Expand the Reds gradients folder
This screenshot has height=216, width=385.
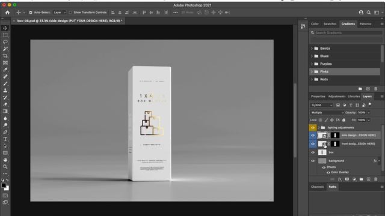click(x=312, y=79)
